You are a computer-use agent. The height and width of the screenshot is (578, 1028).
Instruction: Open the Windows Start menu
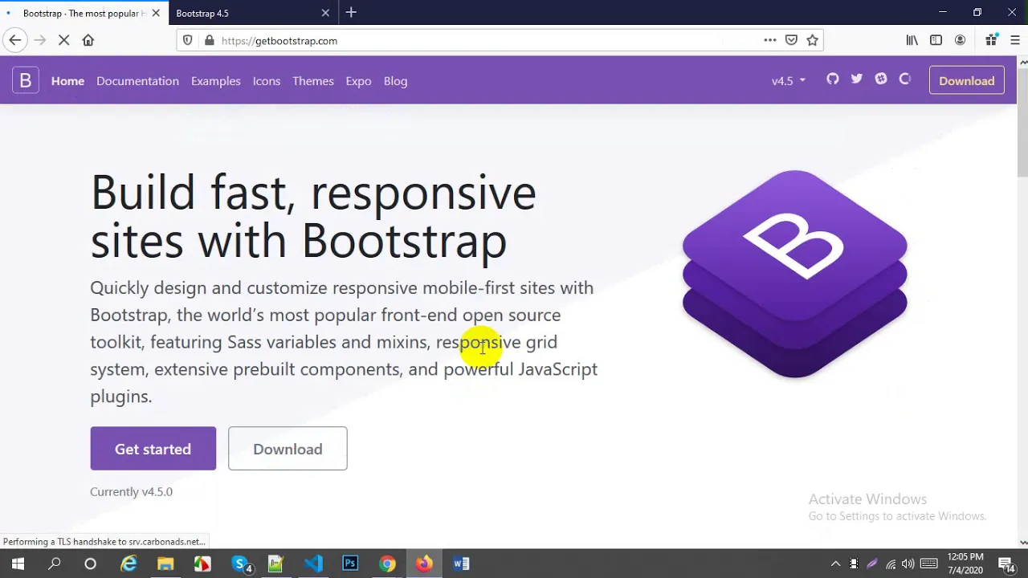click(x=18, y=564)
